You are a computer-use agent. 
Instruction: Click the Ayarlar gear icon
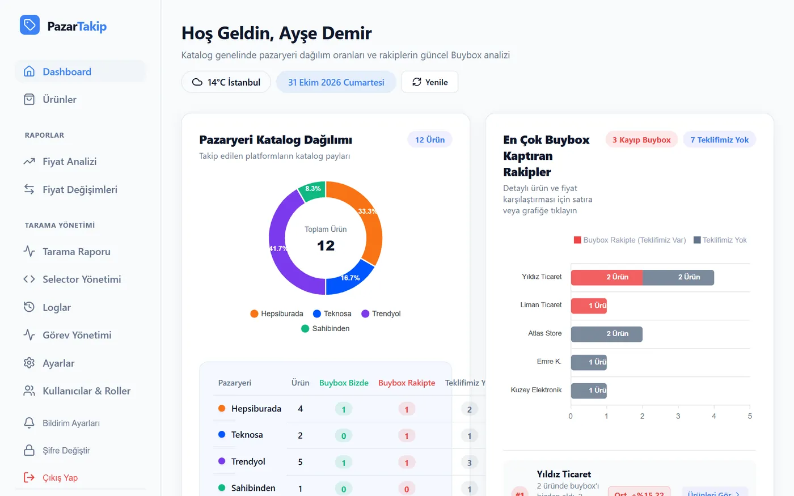coord(29,363)
